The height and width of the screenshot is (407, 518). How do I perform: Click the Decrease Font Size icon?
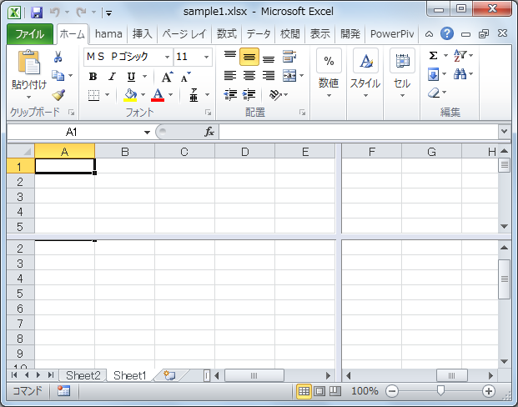point(185,77)
